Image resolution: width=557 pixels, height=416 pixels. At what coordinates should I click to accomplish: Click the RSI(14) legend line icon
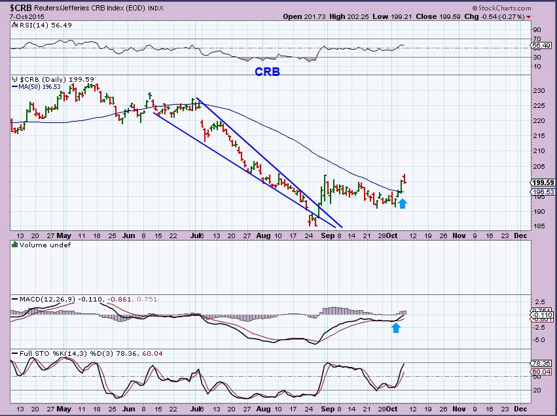coord(14,25)
